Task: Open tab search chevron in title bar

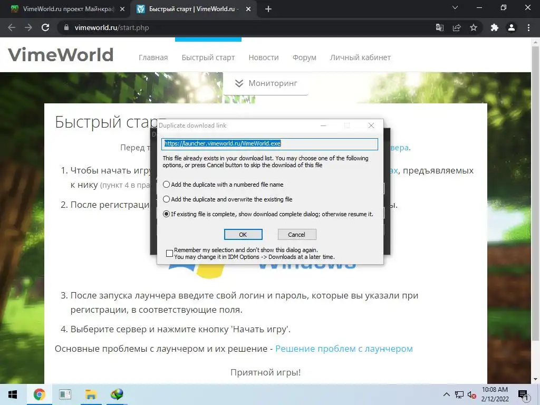Action: 455,7
